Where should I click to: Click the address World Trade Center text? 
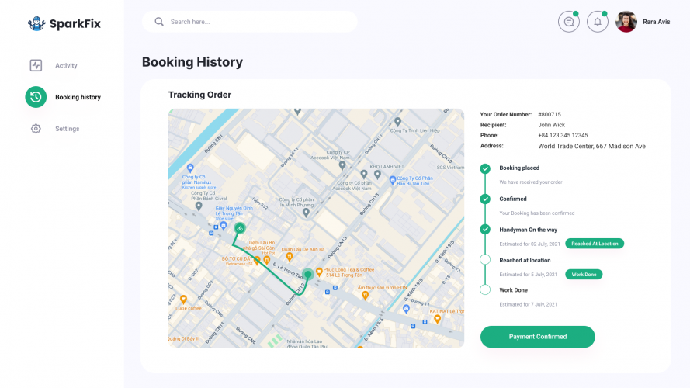[592, 147]
